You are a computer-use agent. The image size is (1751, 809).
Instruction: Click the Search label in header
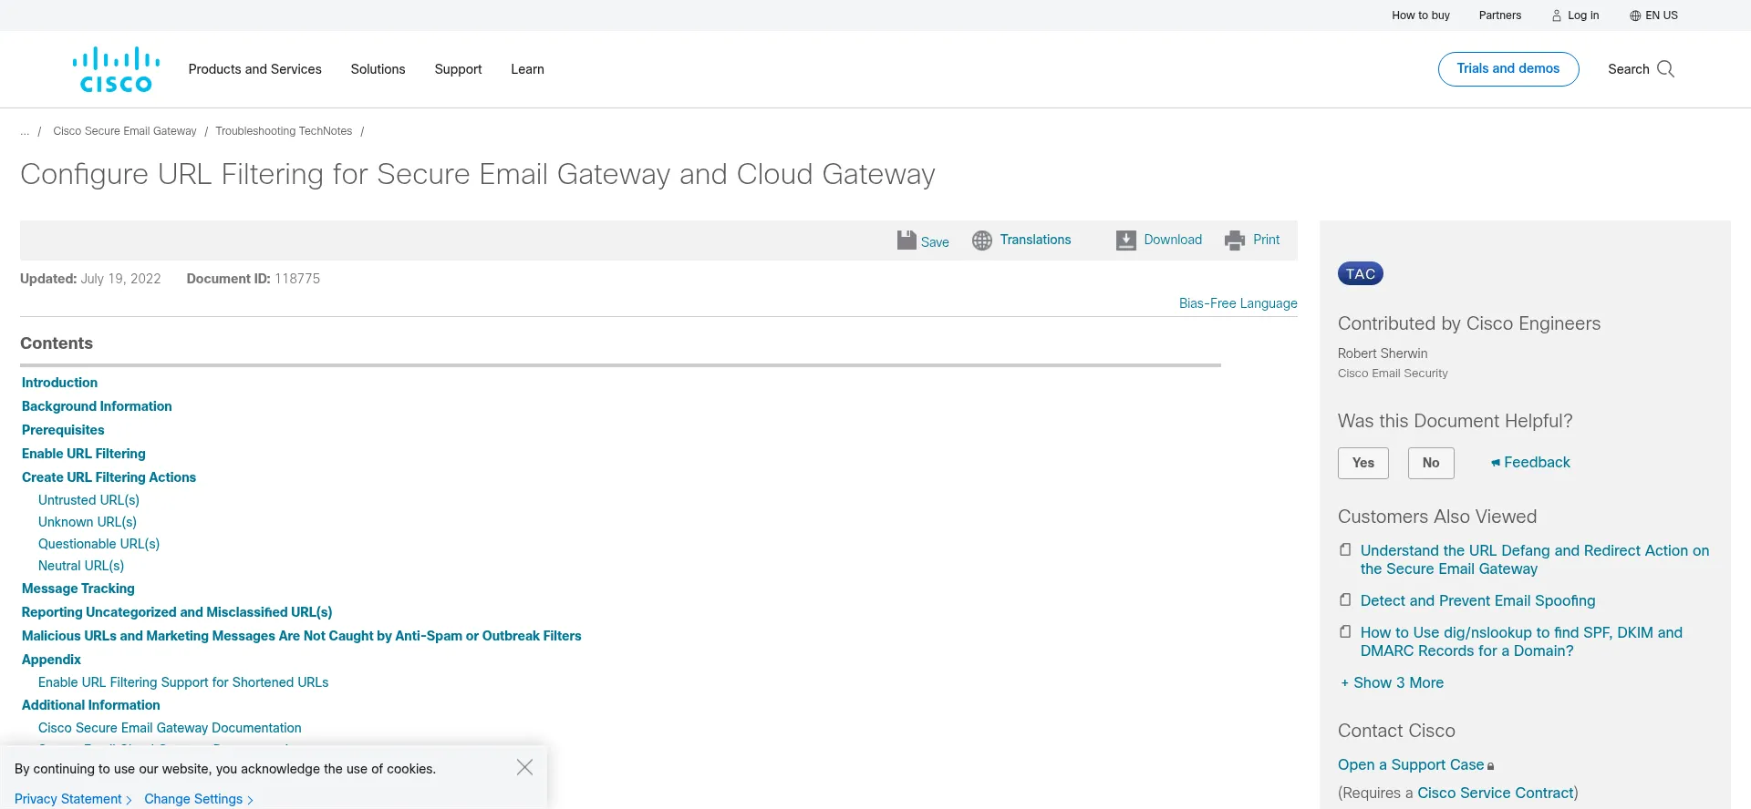[1628, 69]
